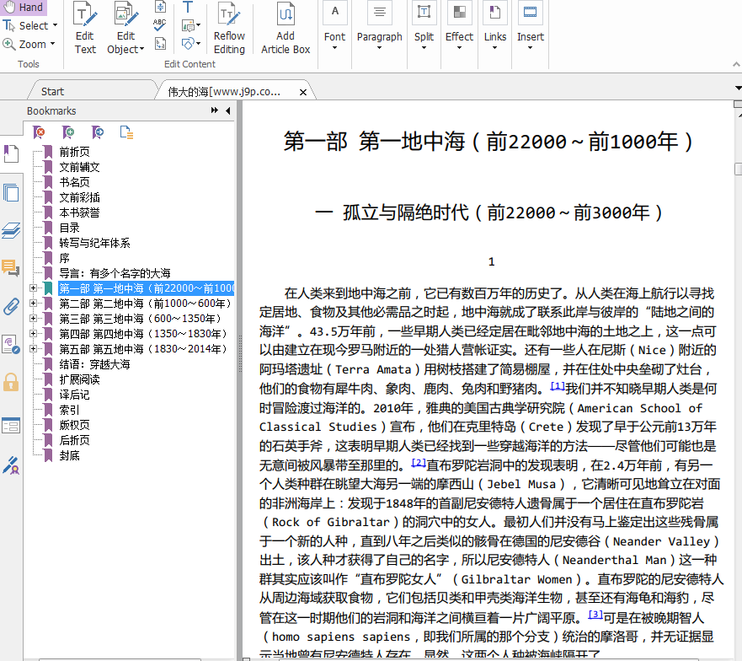Select the Hand tool
This screenshot has height=661, width=742.
coord(24,8)
